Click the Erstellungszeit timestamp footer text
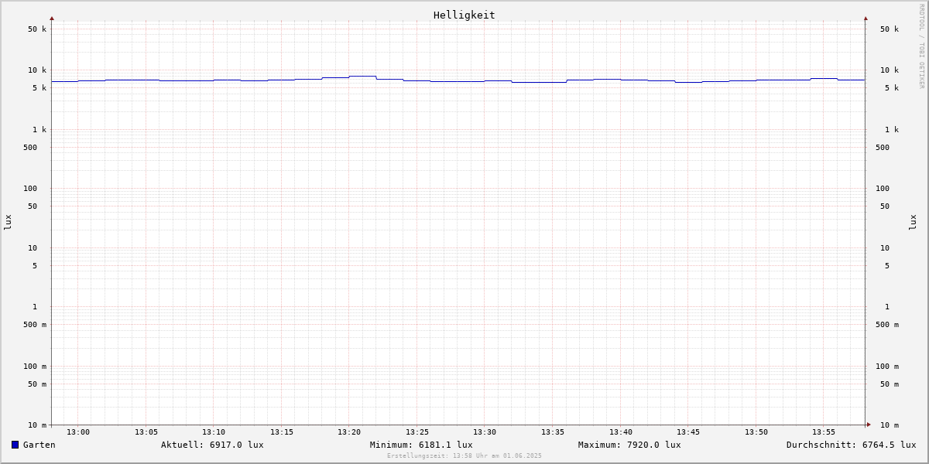The height and width of the screenshot is (464, 929). pyautogui.click(x=464, y=455)
